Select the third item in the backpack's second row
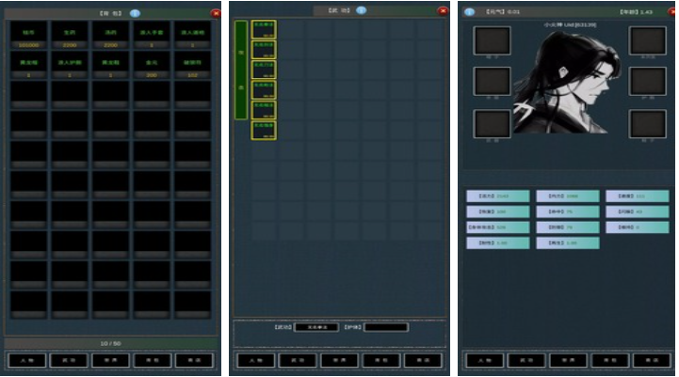The image size is (679, 377). pos(110,65)
